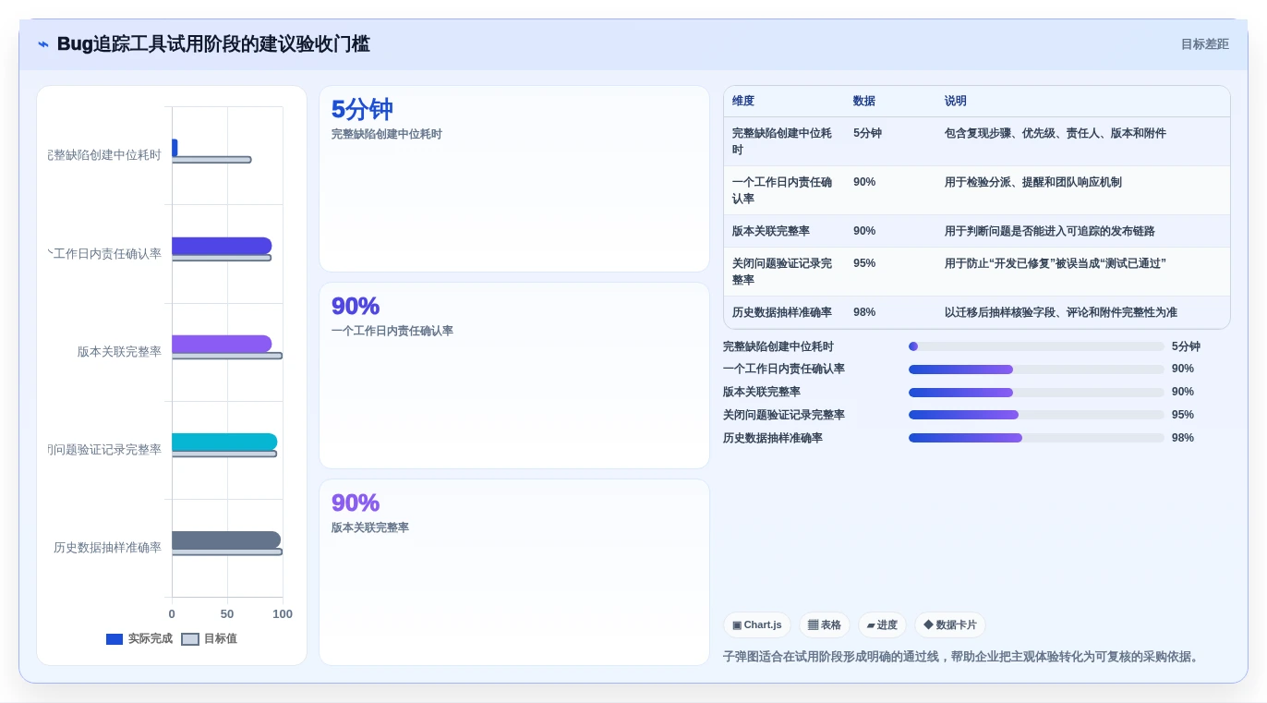Click the 版本关联完整率 table row label
The height and width of the screenshot is (703, 1267).
pos(771,231)
